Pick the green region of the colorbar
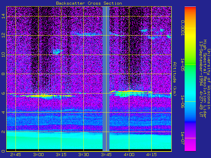Image resolution: width=211 pixels, height=158 pixels. [x=190, y=65]
